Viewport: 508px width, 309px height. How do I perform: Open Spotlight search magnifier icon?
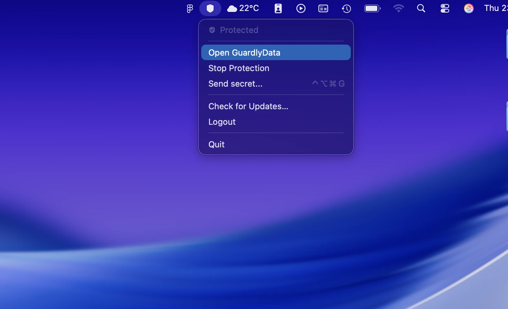point(421,8)
